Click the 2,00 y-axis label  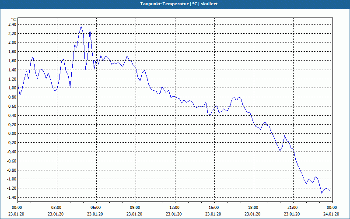13,42
